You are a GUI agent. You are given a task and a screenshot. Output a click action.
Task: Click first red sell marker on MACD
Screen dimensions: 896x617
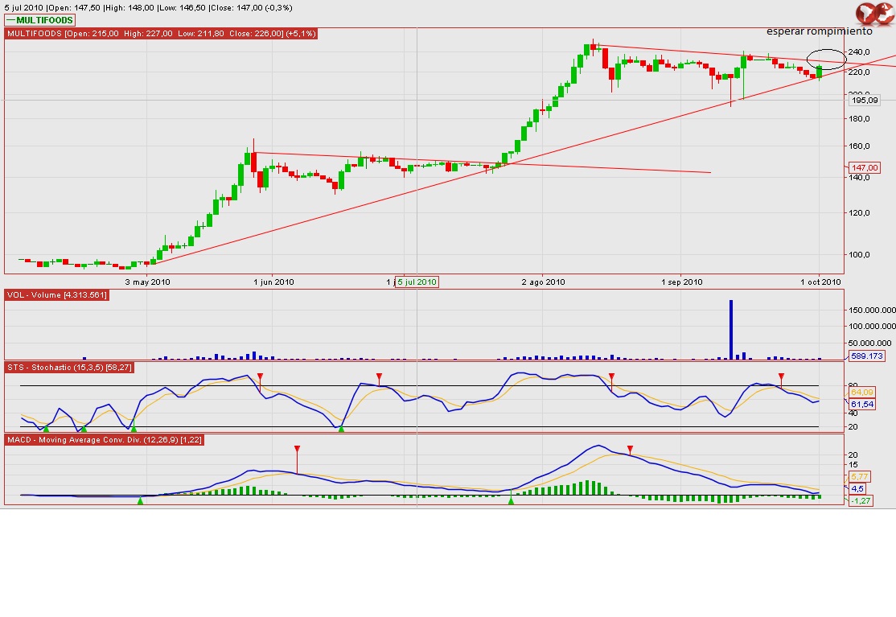click(x=297, y=449)
